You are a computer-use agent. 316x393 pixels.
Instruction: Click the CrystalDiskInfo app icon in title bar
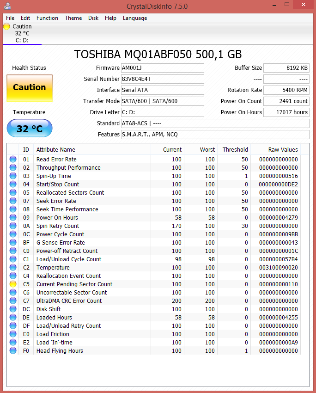[7, 6]
